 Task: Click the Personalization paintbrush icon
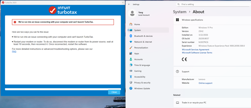(x=131, y=48)
